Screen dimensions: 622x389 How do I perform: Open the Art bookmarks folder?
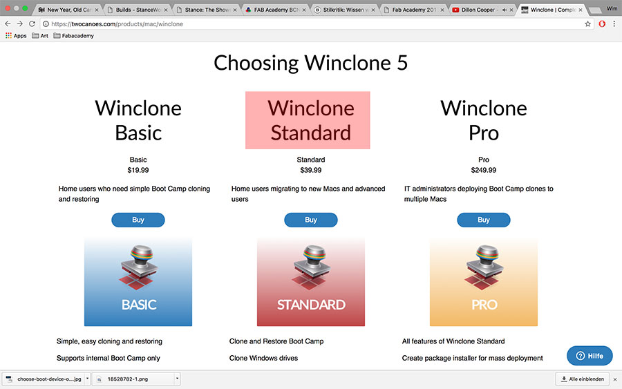point(40,36)
